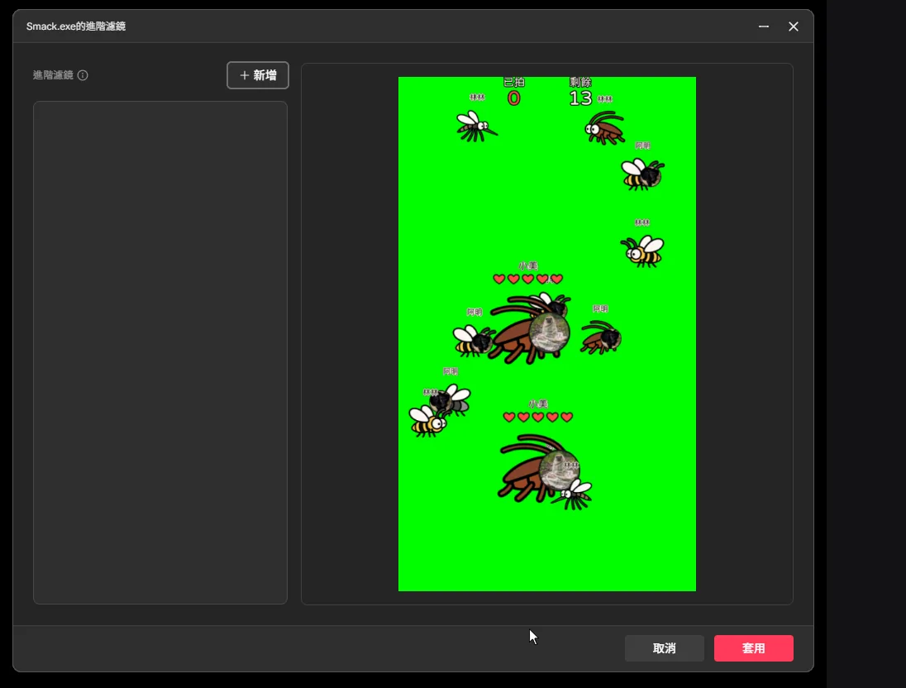Click the info icon beside 進階濾鏡
This screenshot has height=688, width=906.
(x=83, y=75)
